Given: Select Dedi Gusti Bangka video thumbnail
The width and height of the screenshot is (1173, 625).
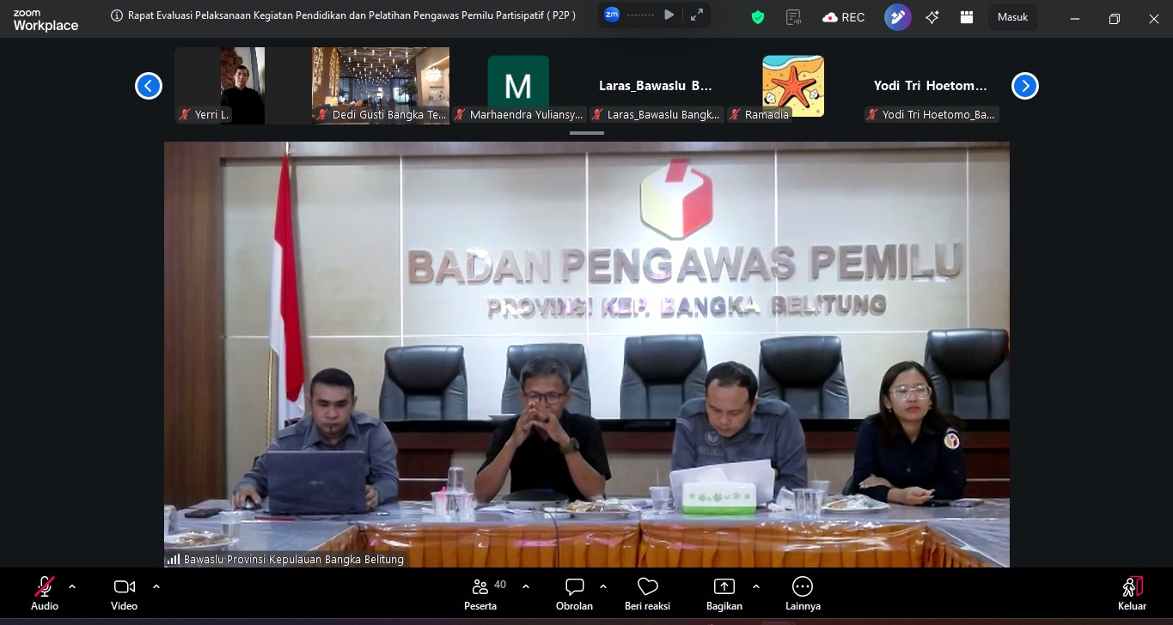Looking at the screenshot, I should tap(381, 86).
